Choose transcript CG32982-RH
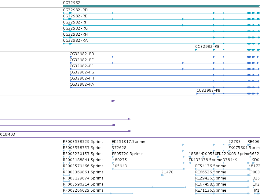 (75, 34)
